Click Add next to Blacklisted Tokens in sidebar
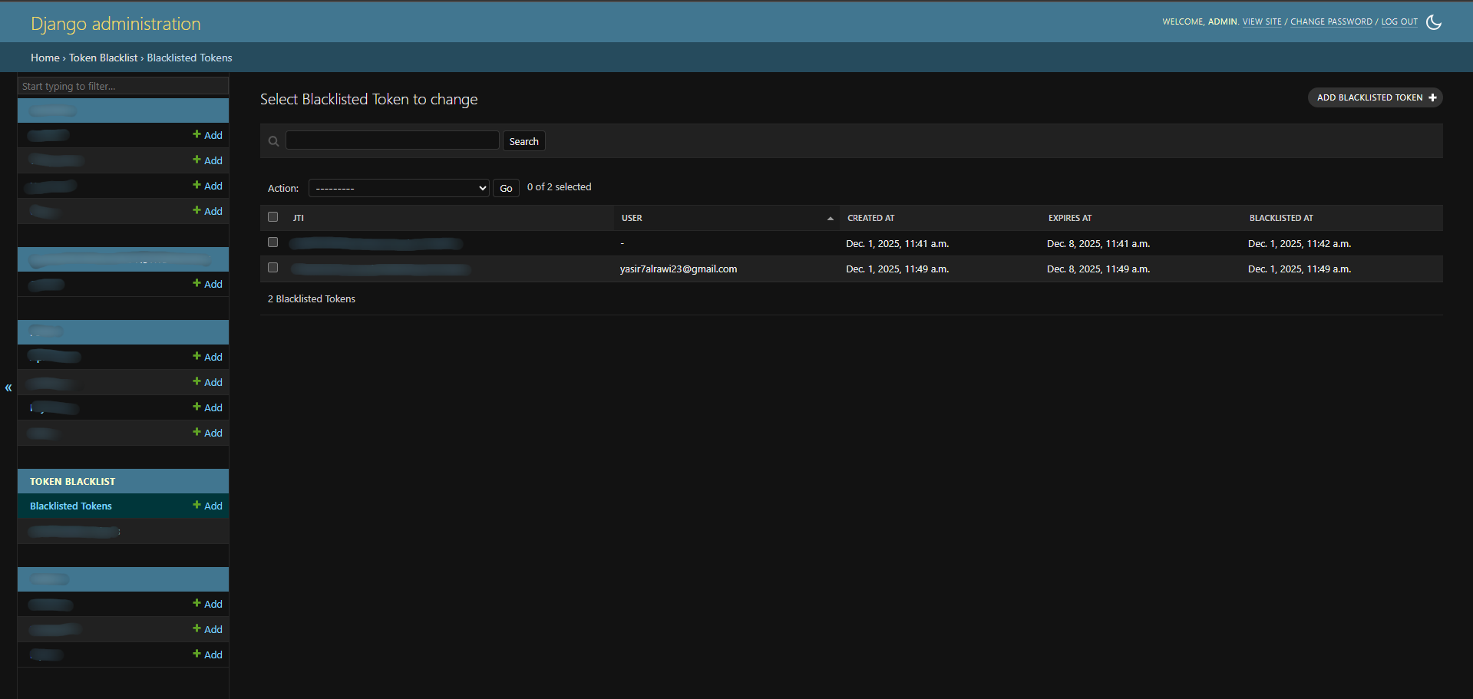1473x699 pixels. pos(207,506)
